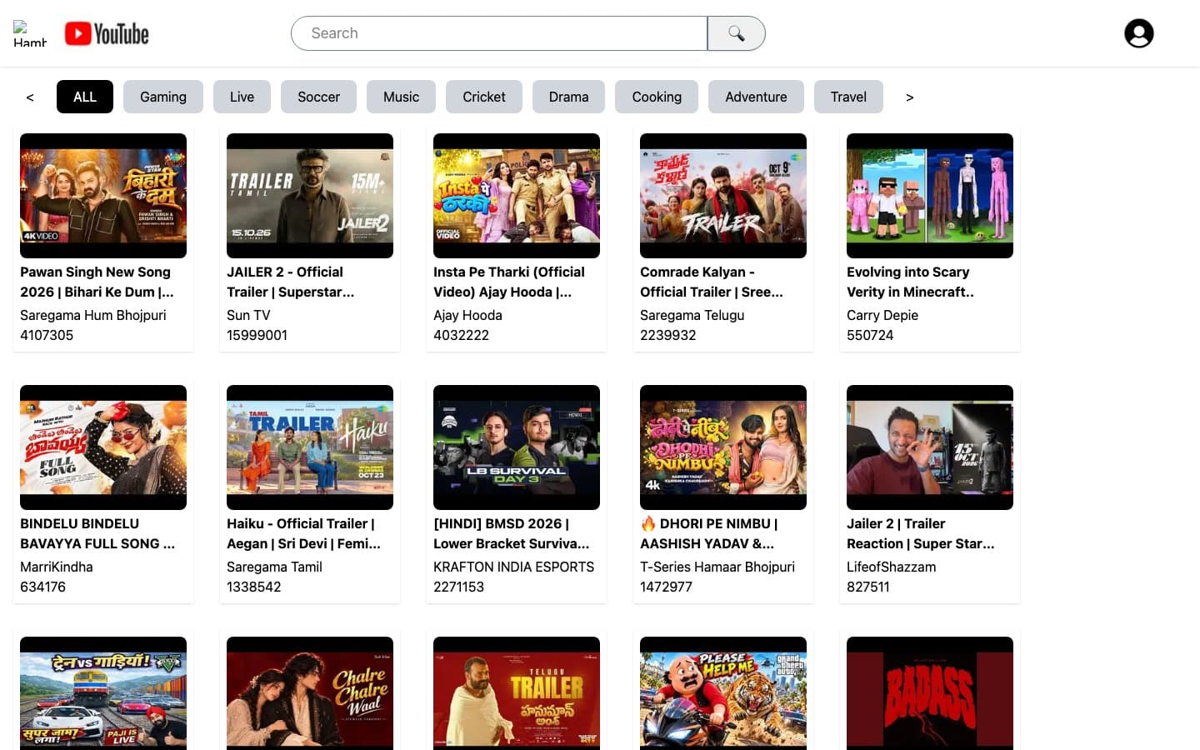Pick the Travel category chip

point(848,97)
